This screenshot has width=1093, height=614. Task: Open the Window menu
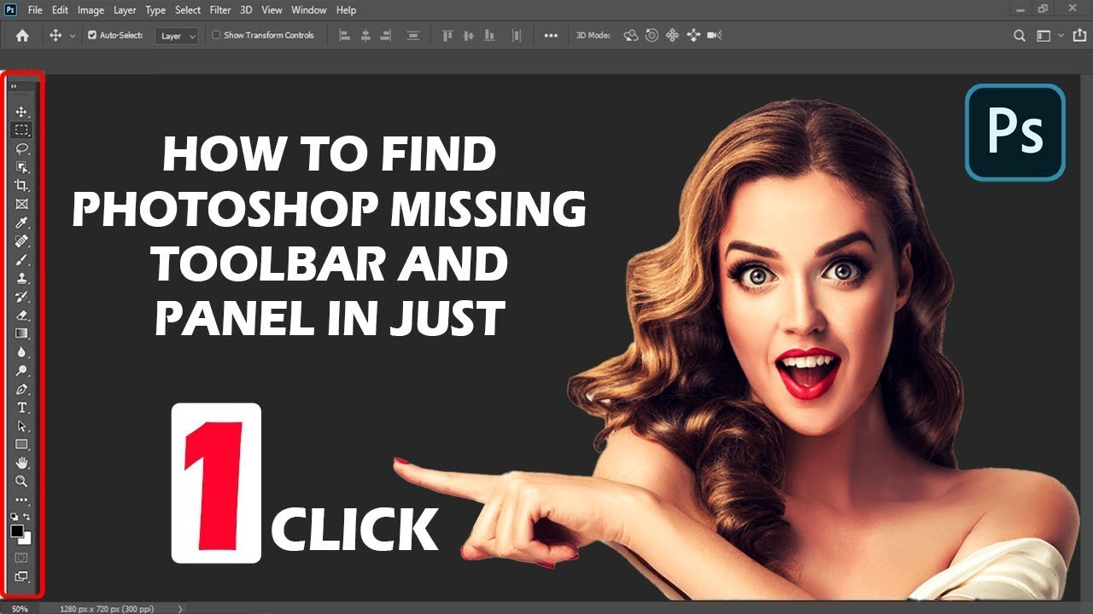tap(309, 10)
